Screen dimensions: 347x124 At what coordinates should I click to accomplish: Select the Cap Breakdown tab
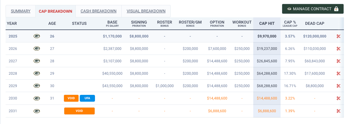tap(56, 11)
